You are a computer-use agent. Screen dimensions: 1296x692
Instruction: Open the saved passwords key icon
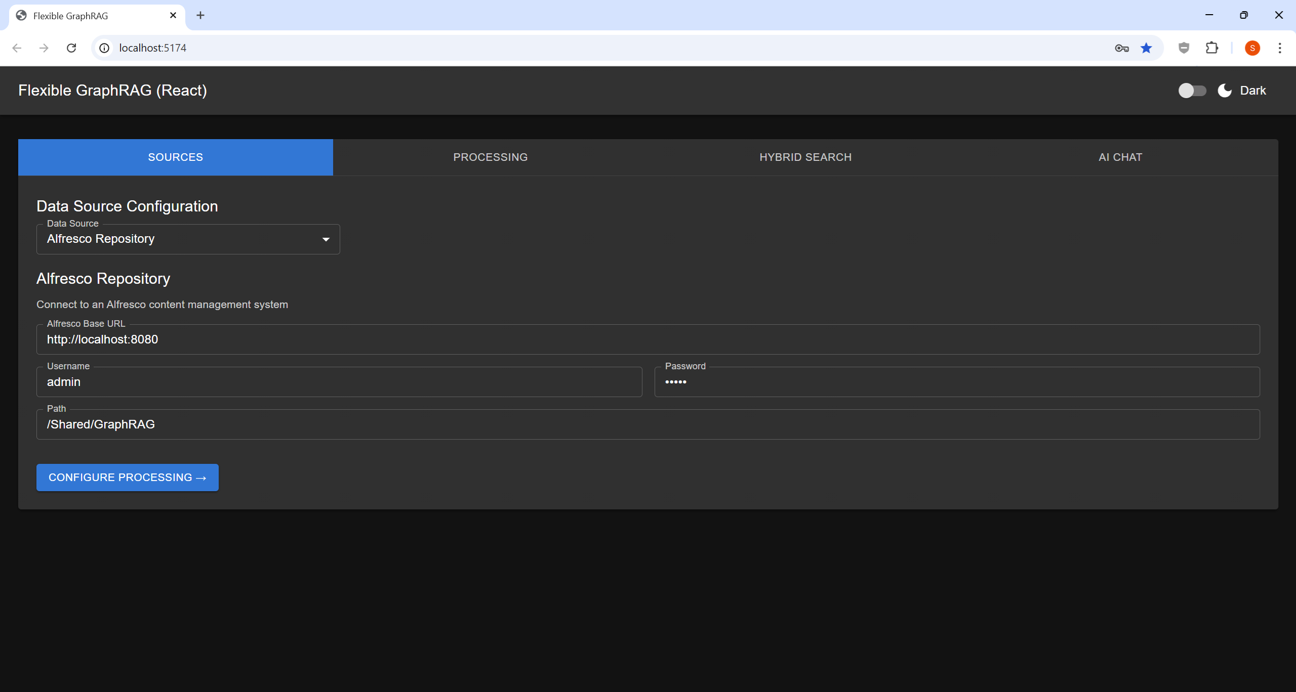point(1121,48)
